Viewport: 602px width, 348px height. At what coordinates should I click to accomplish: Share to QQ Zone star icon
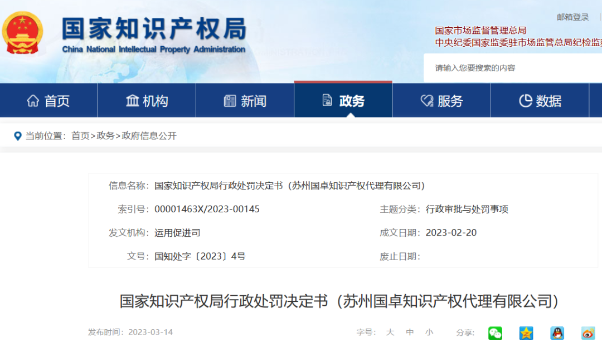[x=526, y=333]
